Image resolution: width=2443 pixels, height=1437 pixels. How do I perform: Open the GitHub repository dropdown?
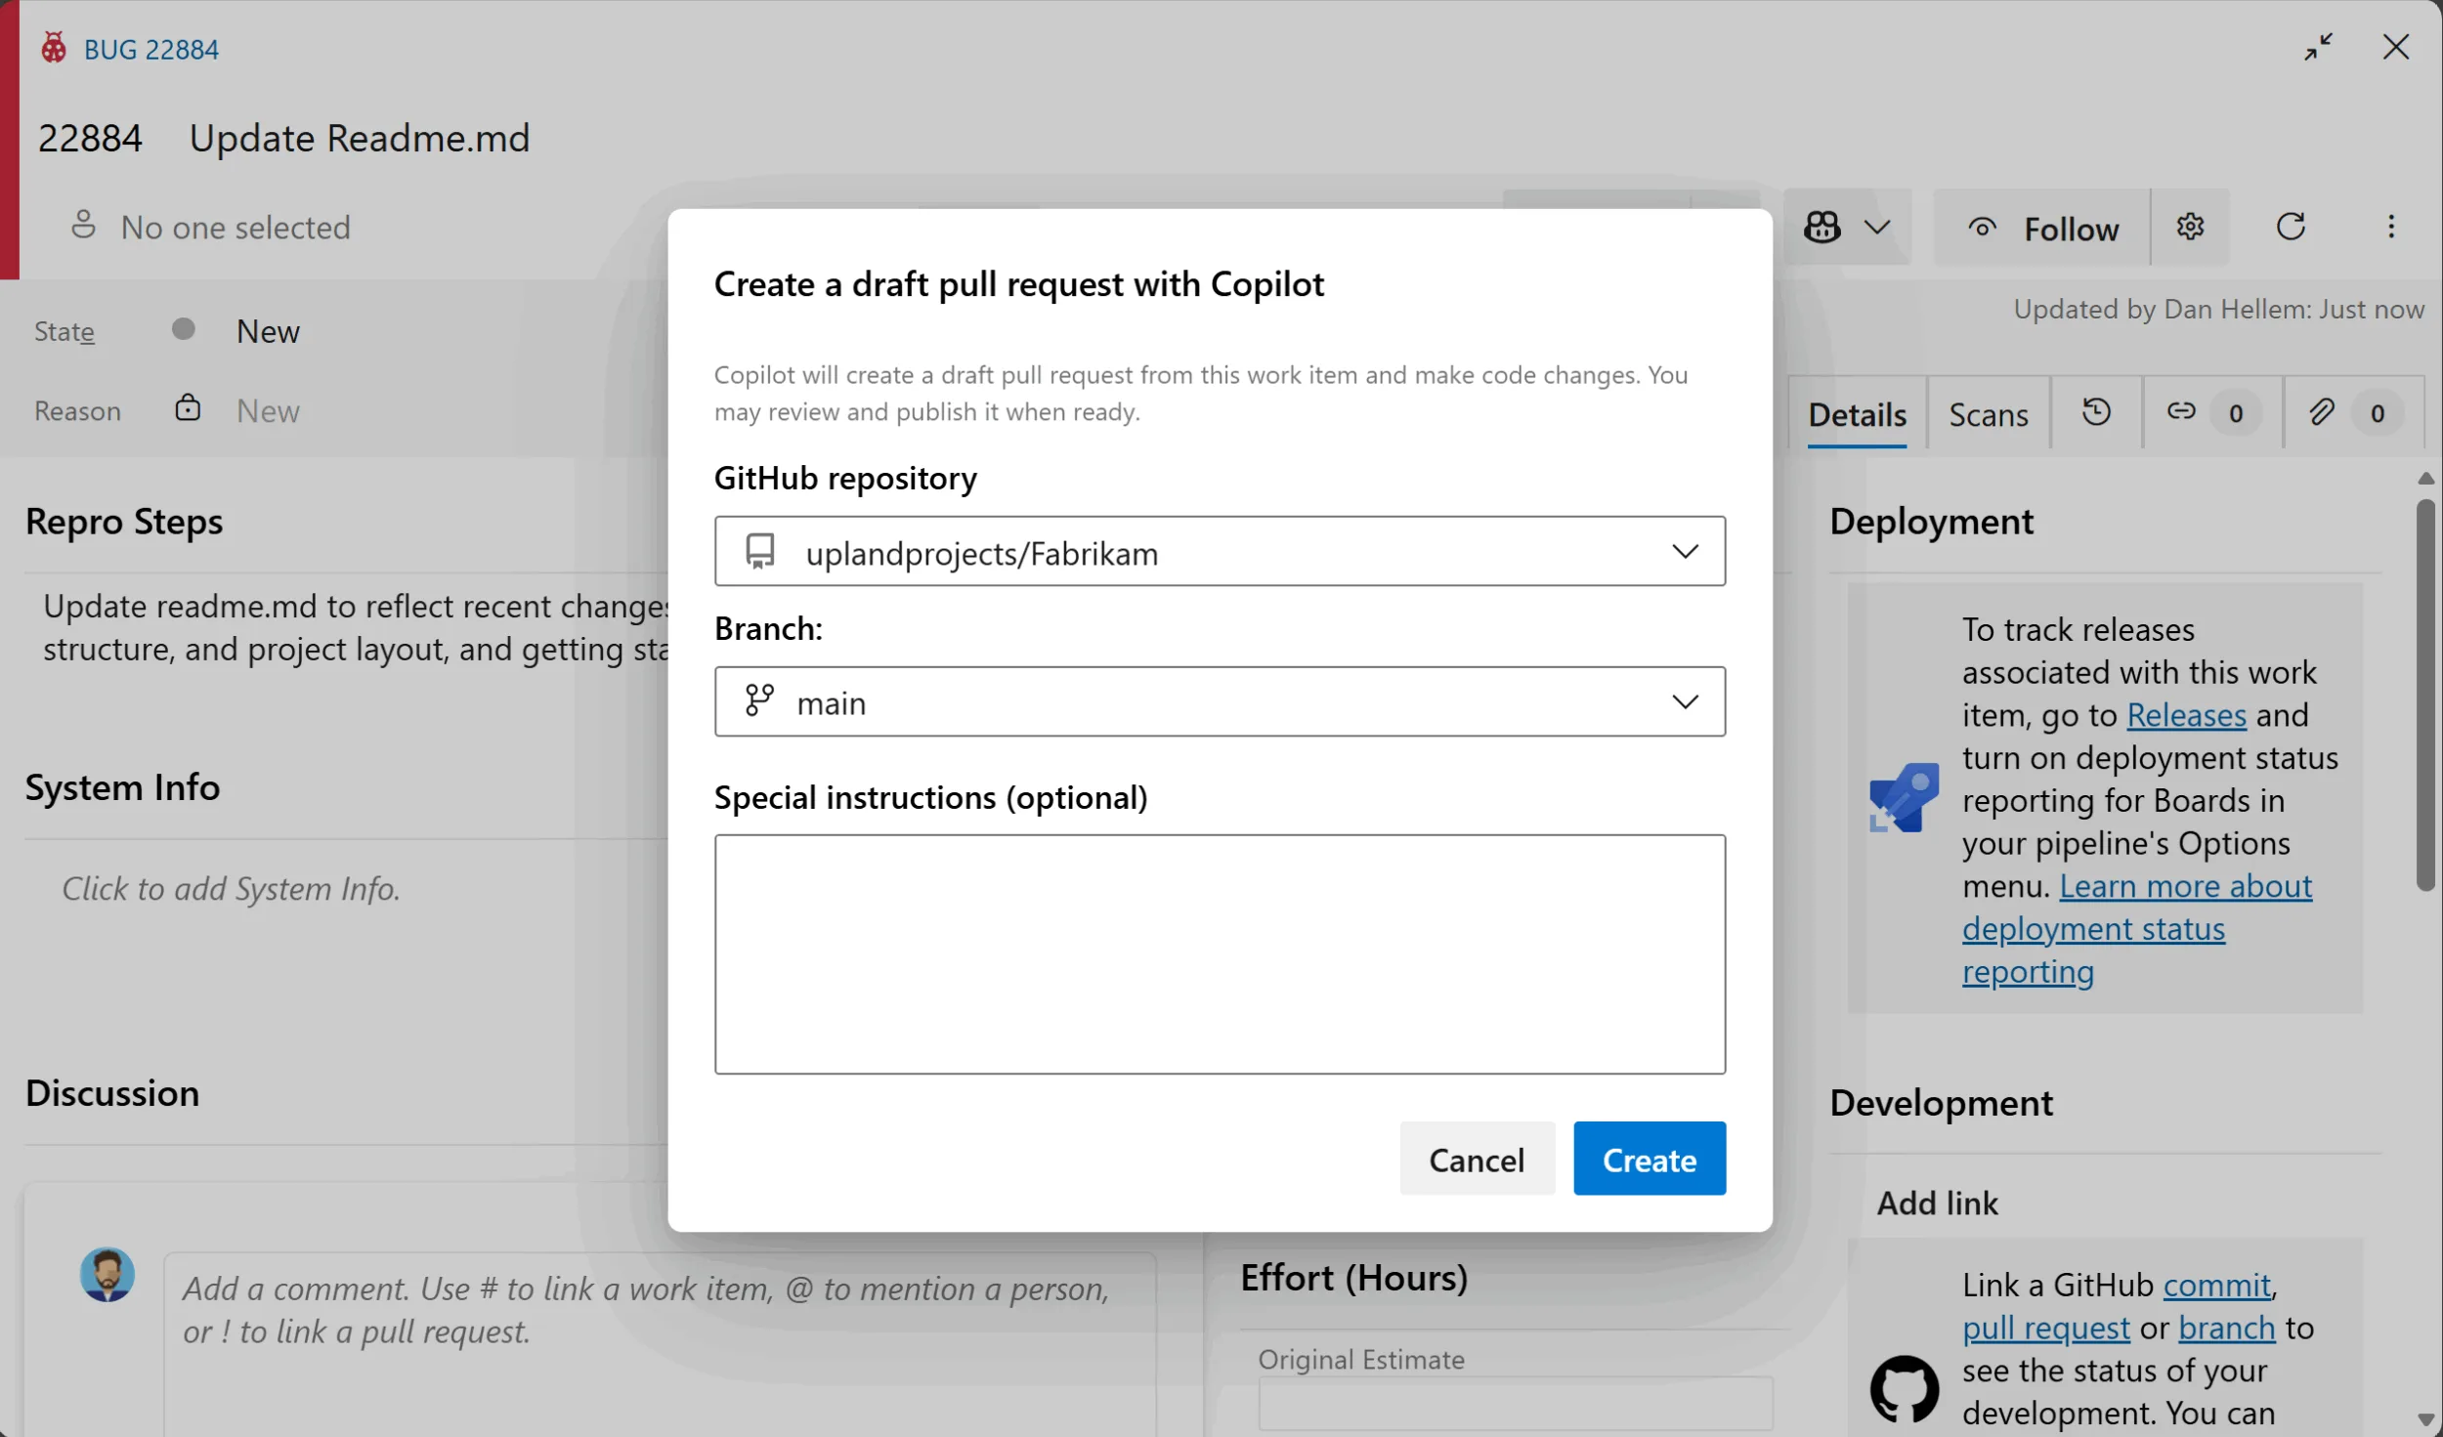click(x=1686, y=551)
